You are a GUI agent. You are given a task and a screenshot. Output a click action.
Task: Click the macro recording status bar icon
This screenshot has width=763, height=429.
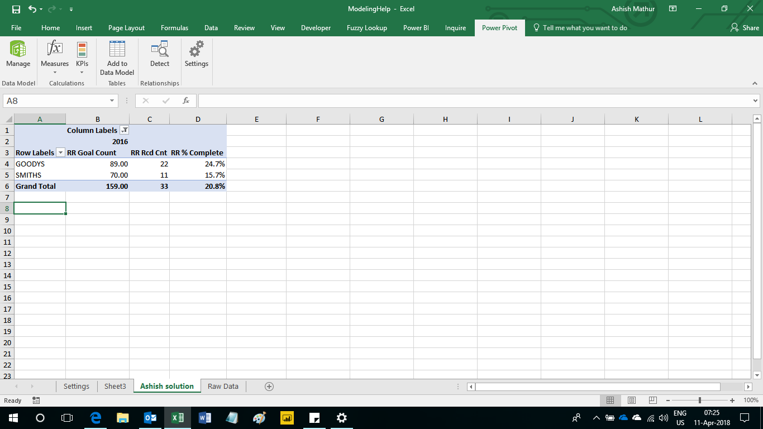click(x=36, y=401)
